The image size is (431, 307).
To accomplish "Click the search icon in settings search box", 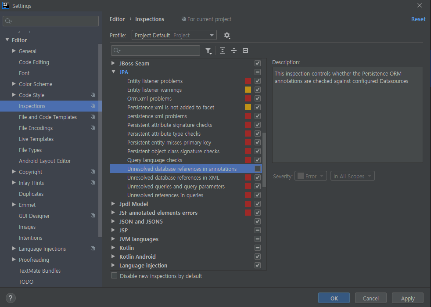I will pyautogui.click(x=8, y=21).
